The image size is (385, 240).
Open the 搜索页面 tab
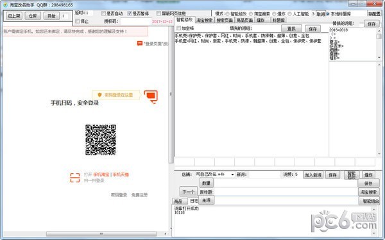tap(225, 20)
